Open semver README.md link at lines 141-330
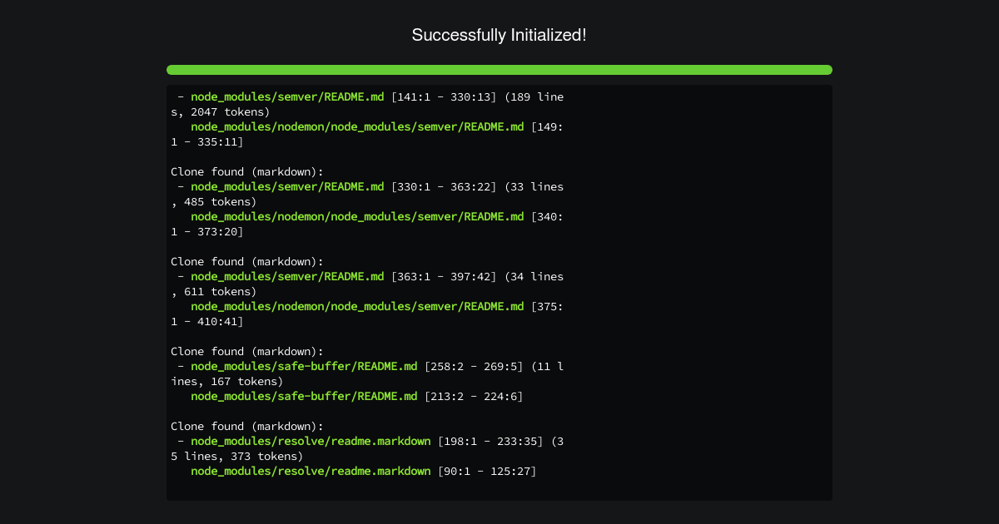This screenshot has height=524, width=999. [287, 96]
